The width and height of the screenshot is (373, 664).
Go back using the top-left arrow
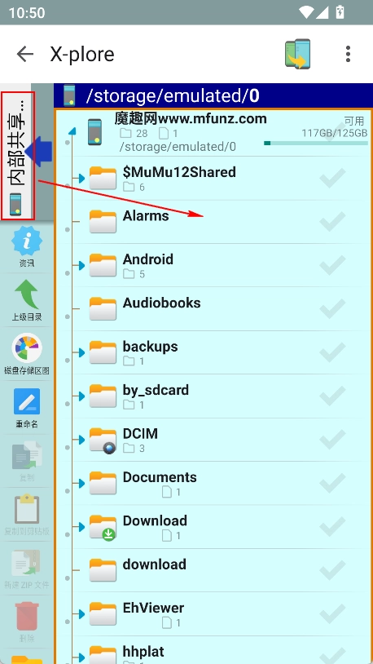point(25,54)
